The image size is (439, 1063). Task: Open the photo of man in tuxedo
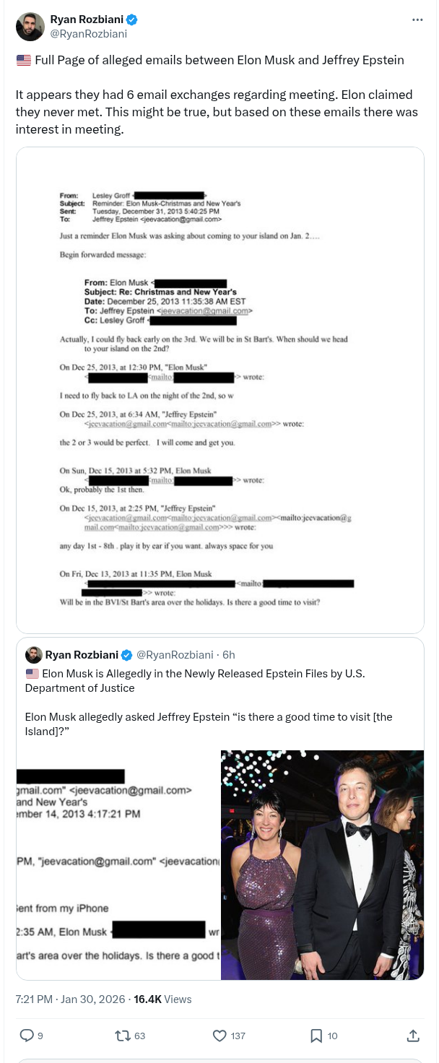pyautogui.click(x=322, y=864)
